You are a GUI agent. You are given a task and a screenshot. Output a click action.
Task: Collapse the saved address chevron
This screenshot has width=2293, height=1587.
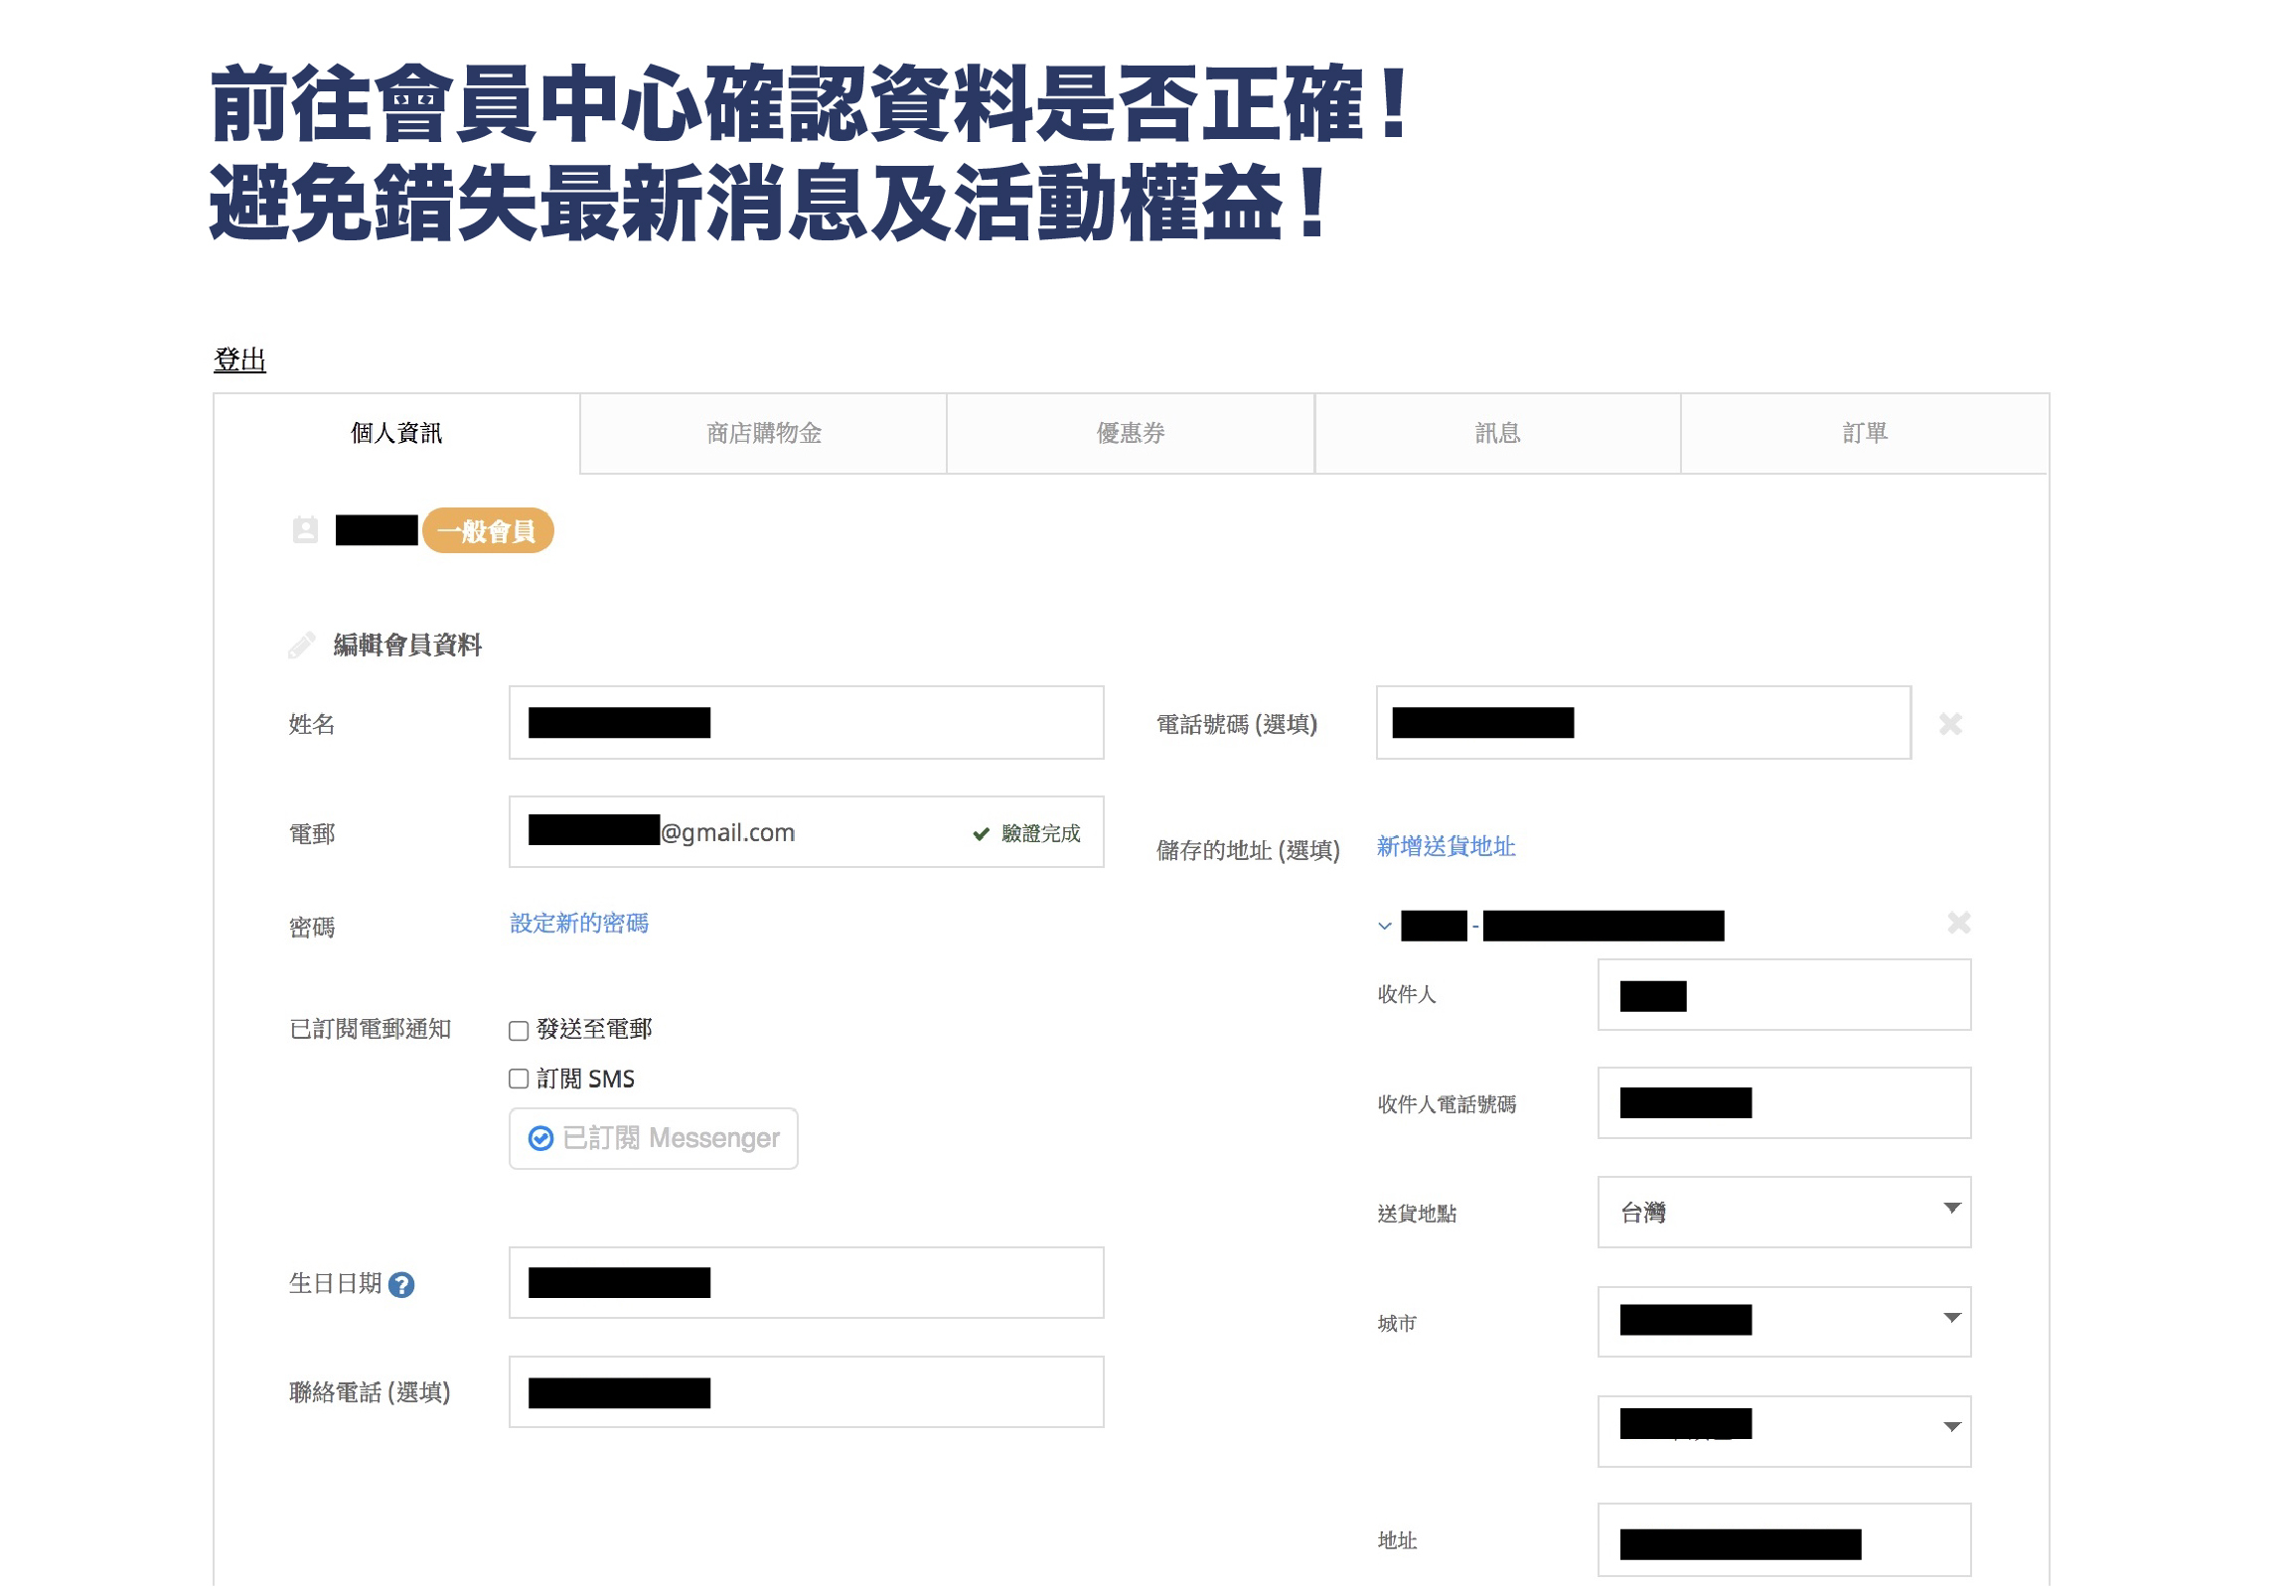1384,926
